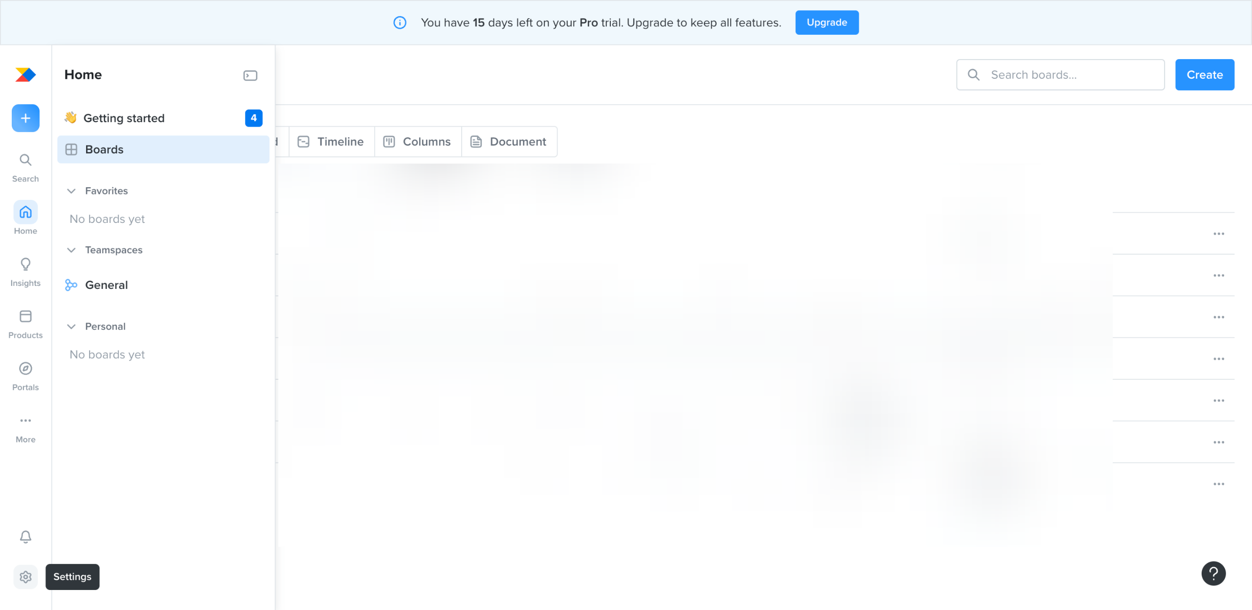This screenshot has height=610, width=1252.
Task: Open the General teamspace
Action: click(163, 285)
